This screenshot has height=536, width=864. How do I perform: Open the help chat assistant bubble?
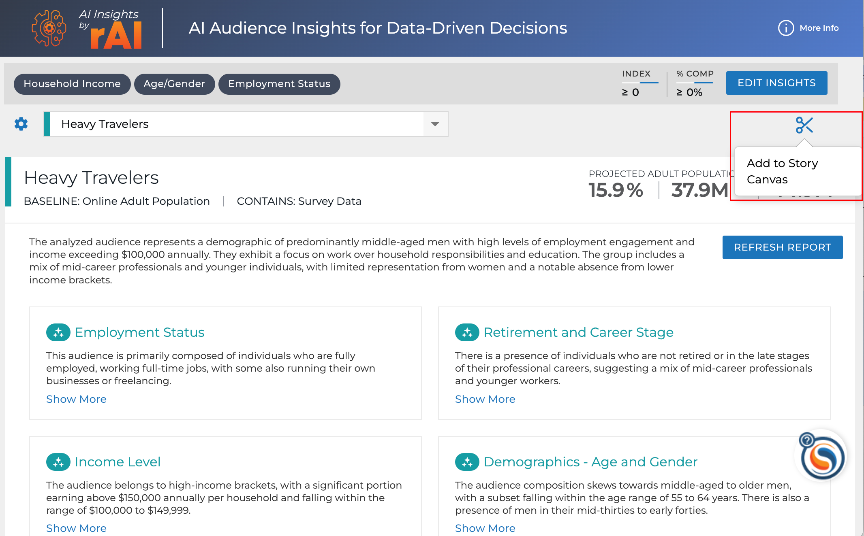pyautogui.click(x=823, y=458)
